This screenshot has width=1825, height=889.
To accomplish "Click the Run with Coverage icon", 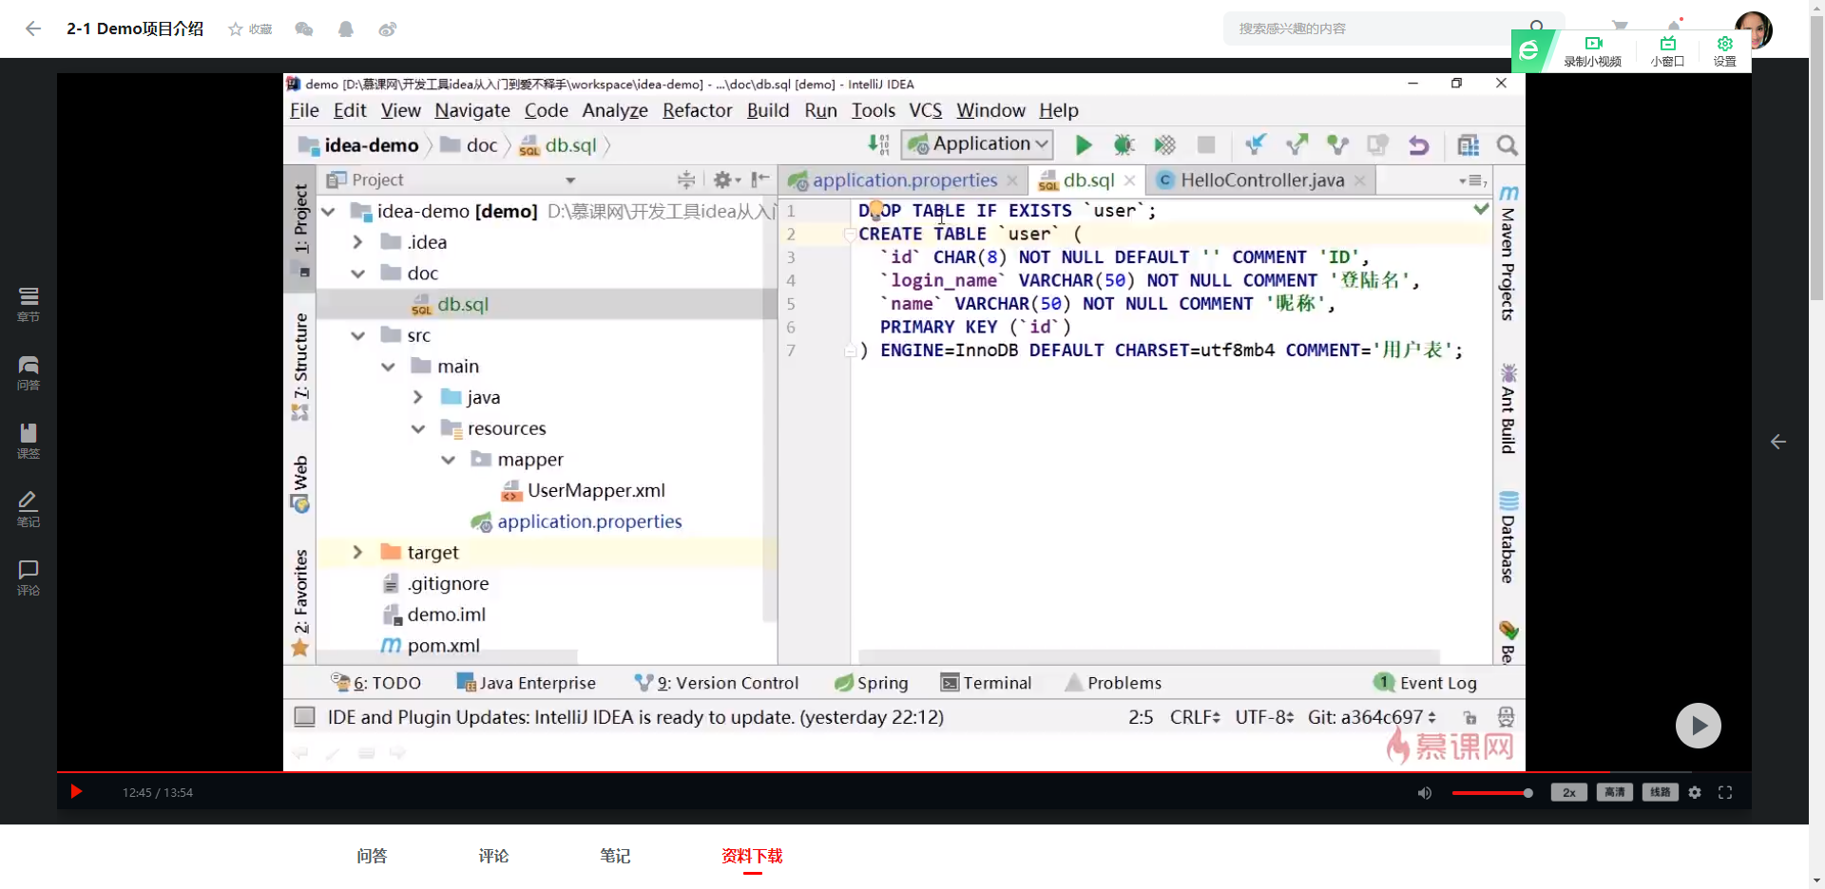I will click(x=1164, y=144).
